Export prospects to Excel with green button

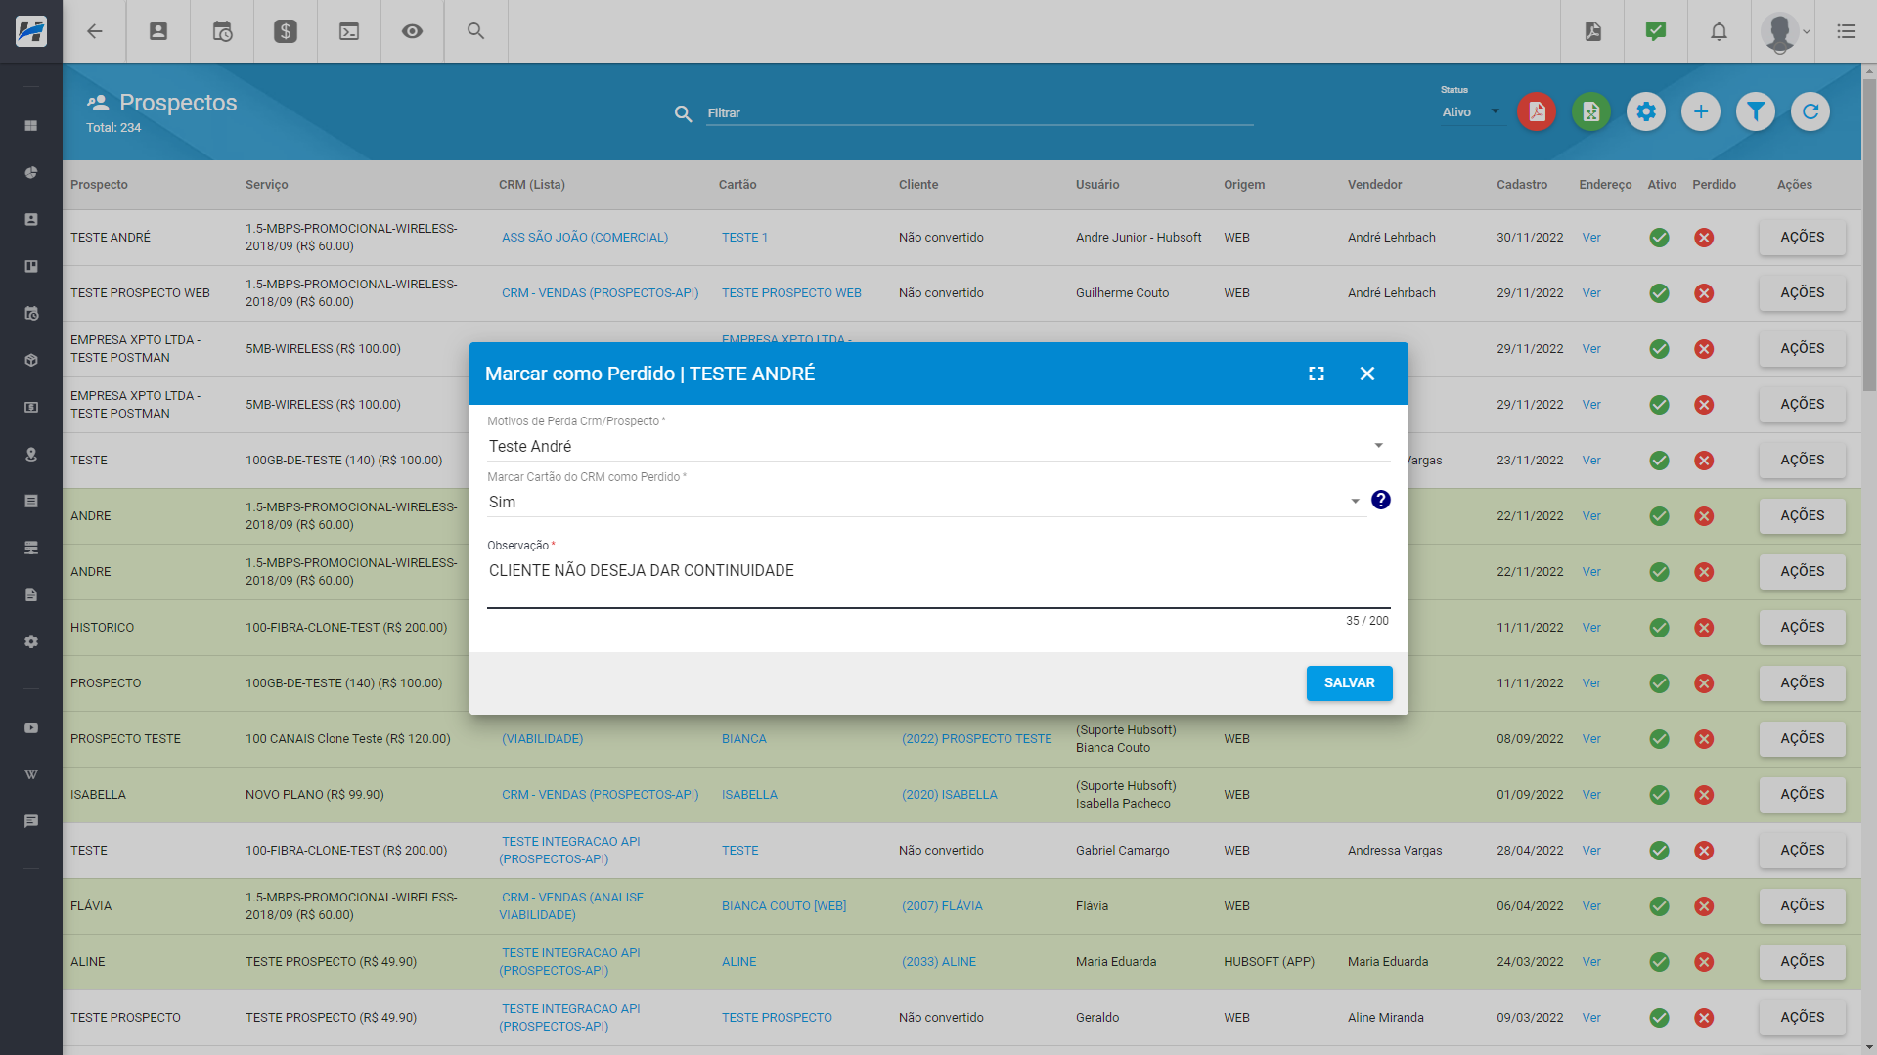1591,111
